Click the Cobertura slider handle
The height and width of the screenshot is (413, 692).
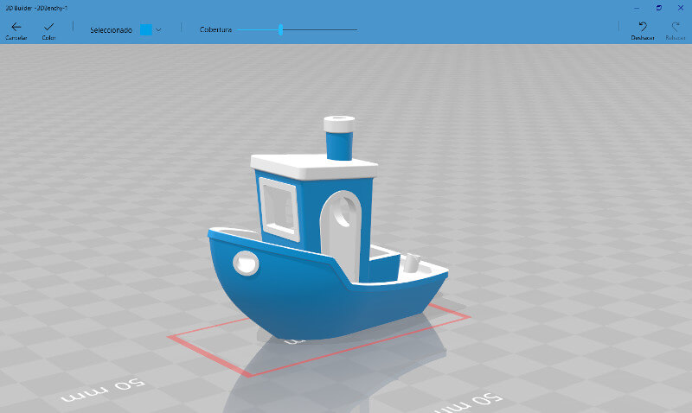click(x=280, y=30)
